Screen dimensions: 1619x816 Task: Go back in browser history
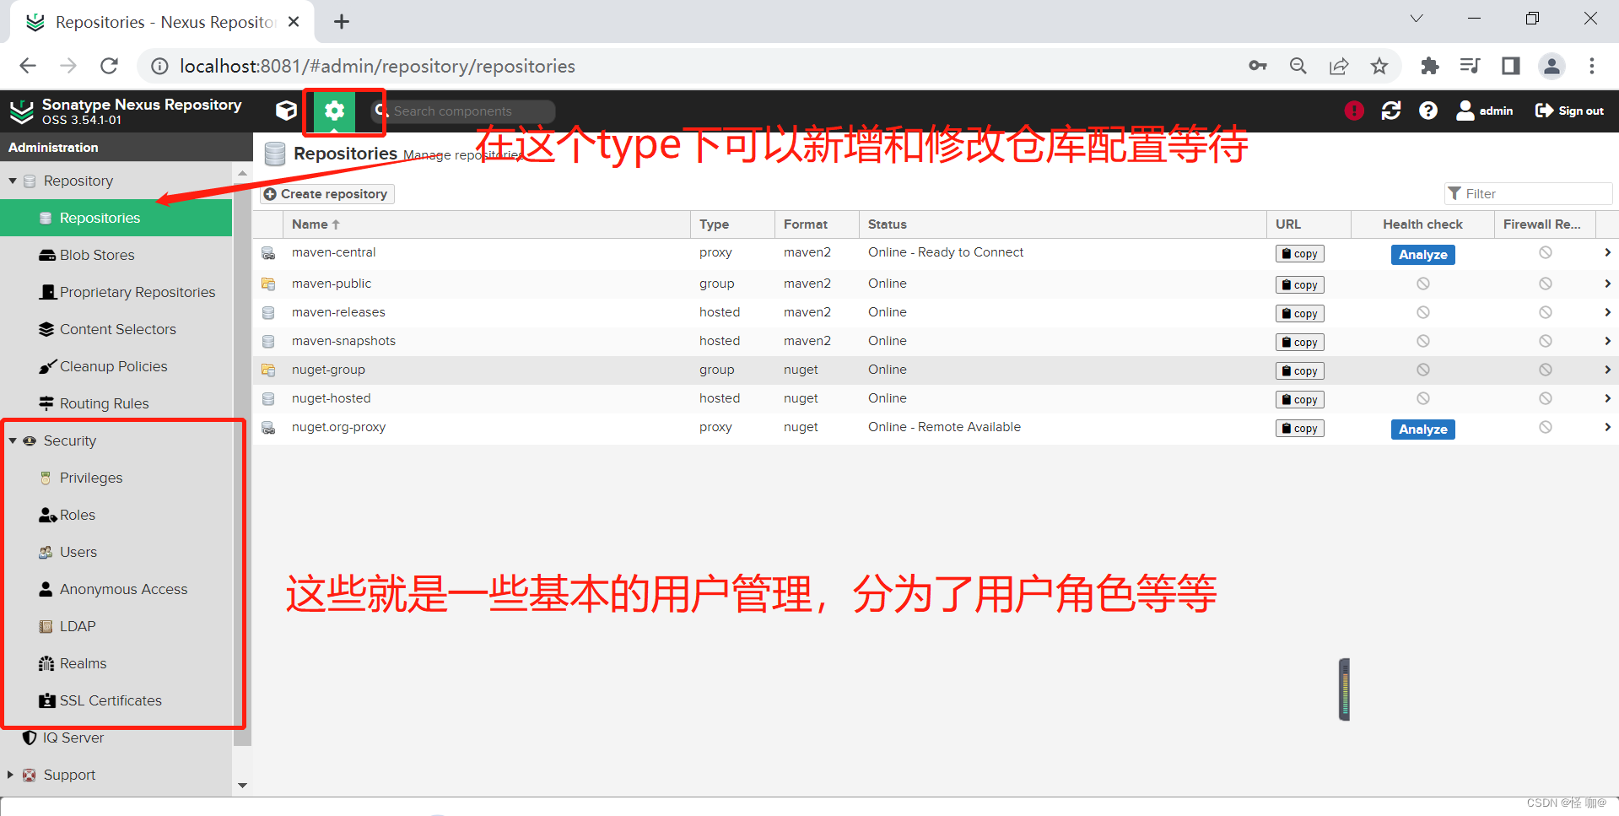pos(28,66)
